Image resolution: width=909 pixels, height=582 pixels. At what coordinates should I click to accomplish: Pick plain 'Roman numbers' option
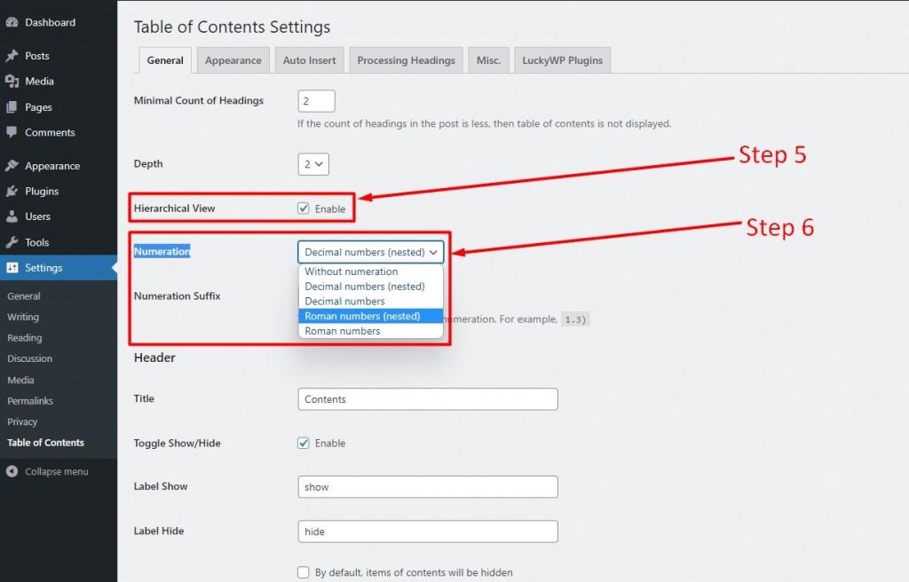click(x=371, y=331)
